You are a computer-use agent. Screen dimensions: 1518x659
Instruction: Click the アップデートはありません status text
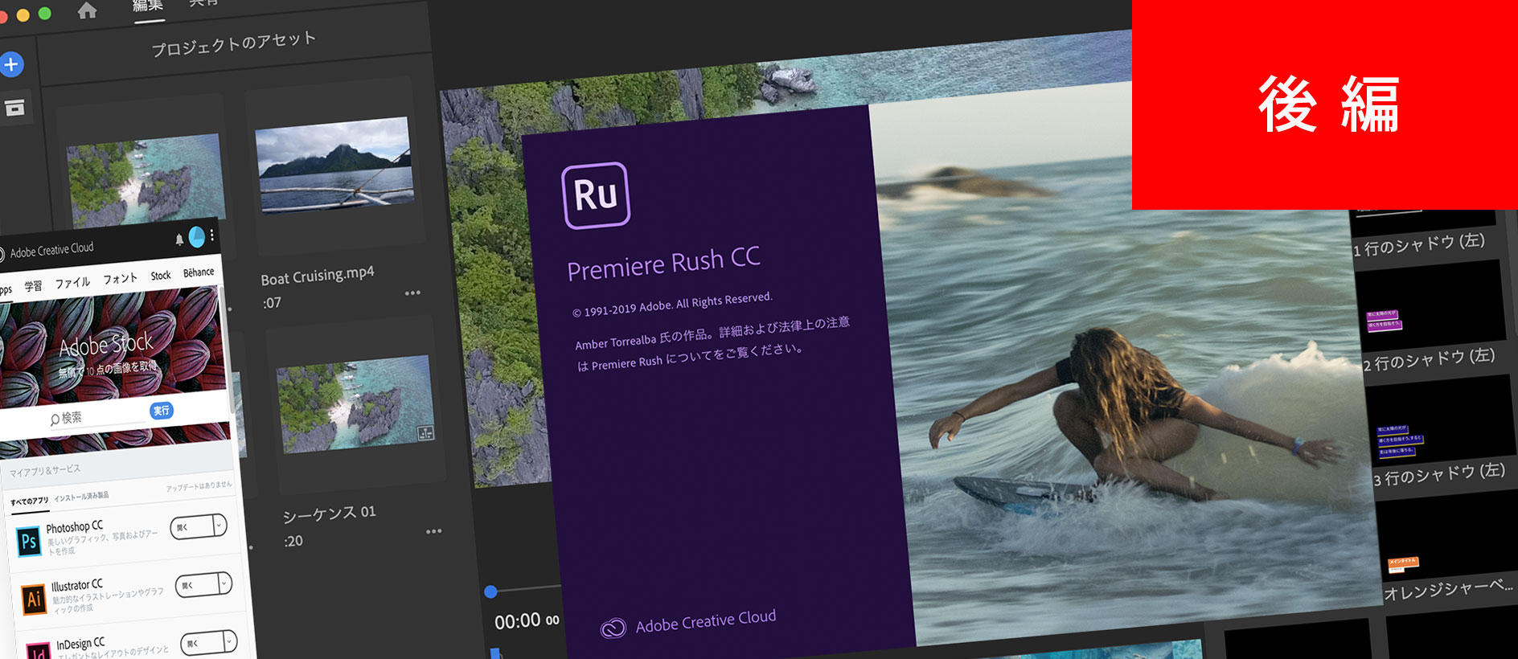(199, 486)
